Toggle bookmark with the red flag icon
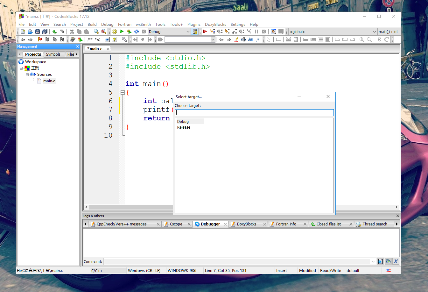 (40, 39)
